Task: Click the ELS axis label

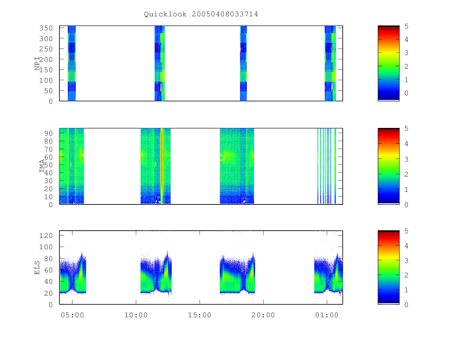Action: [37, 267]
